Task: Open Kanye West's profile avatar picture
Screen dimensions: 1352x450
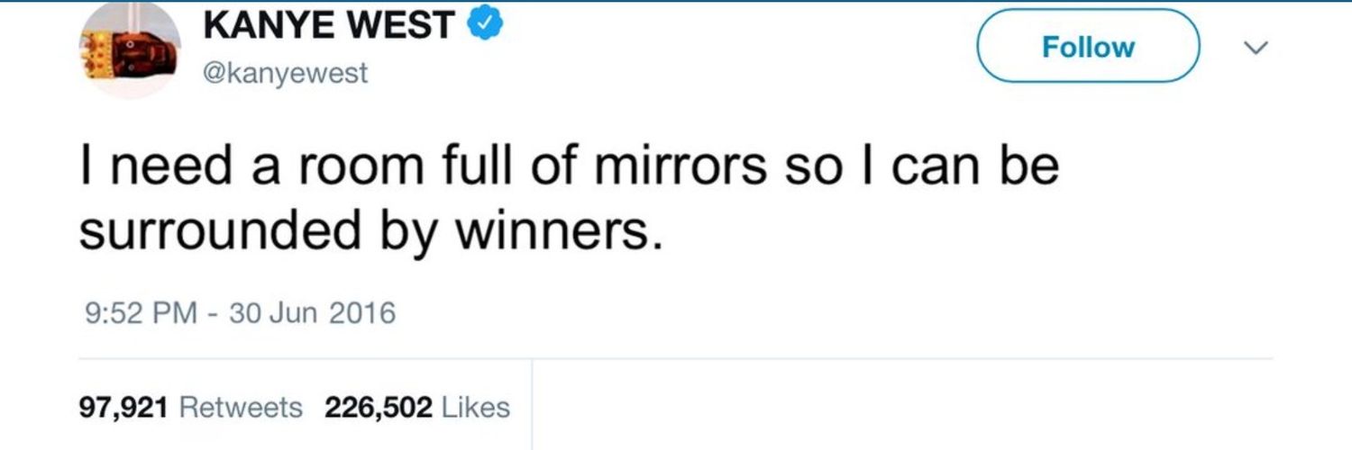Action: pyautogui.click(x=131, y=49)
